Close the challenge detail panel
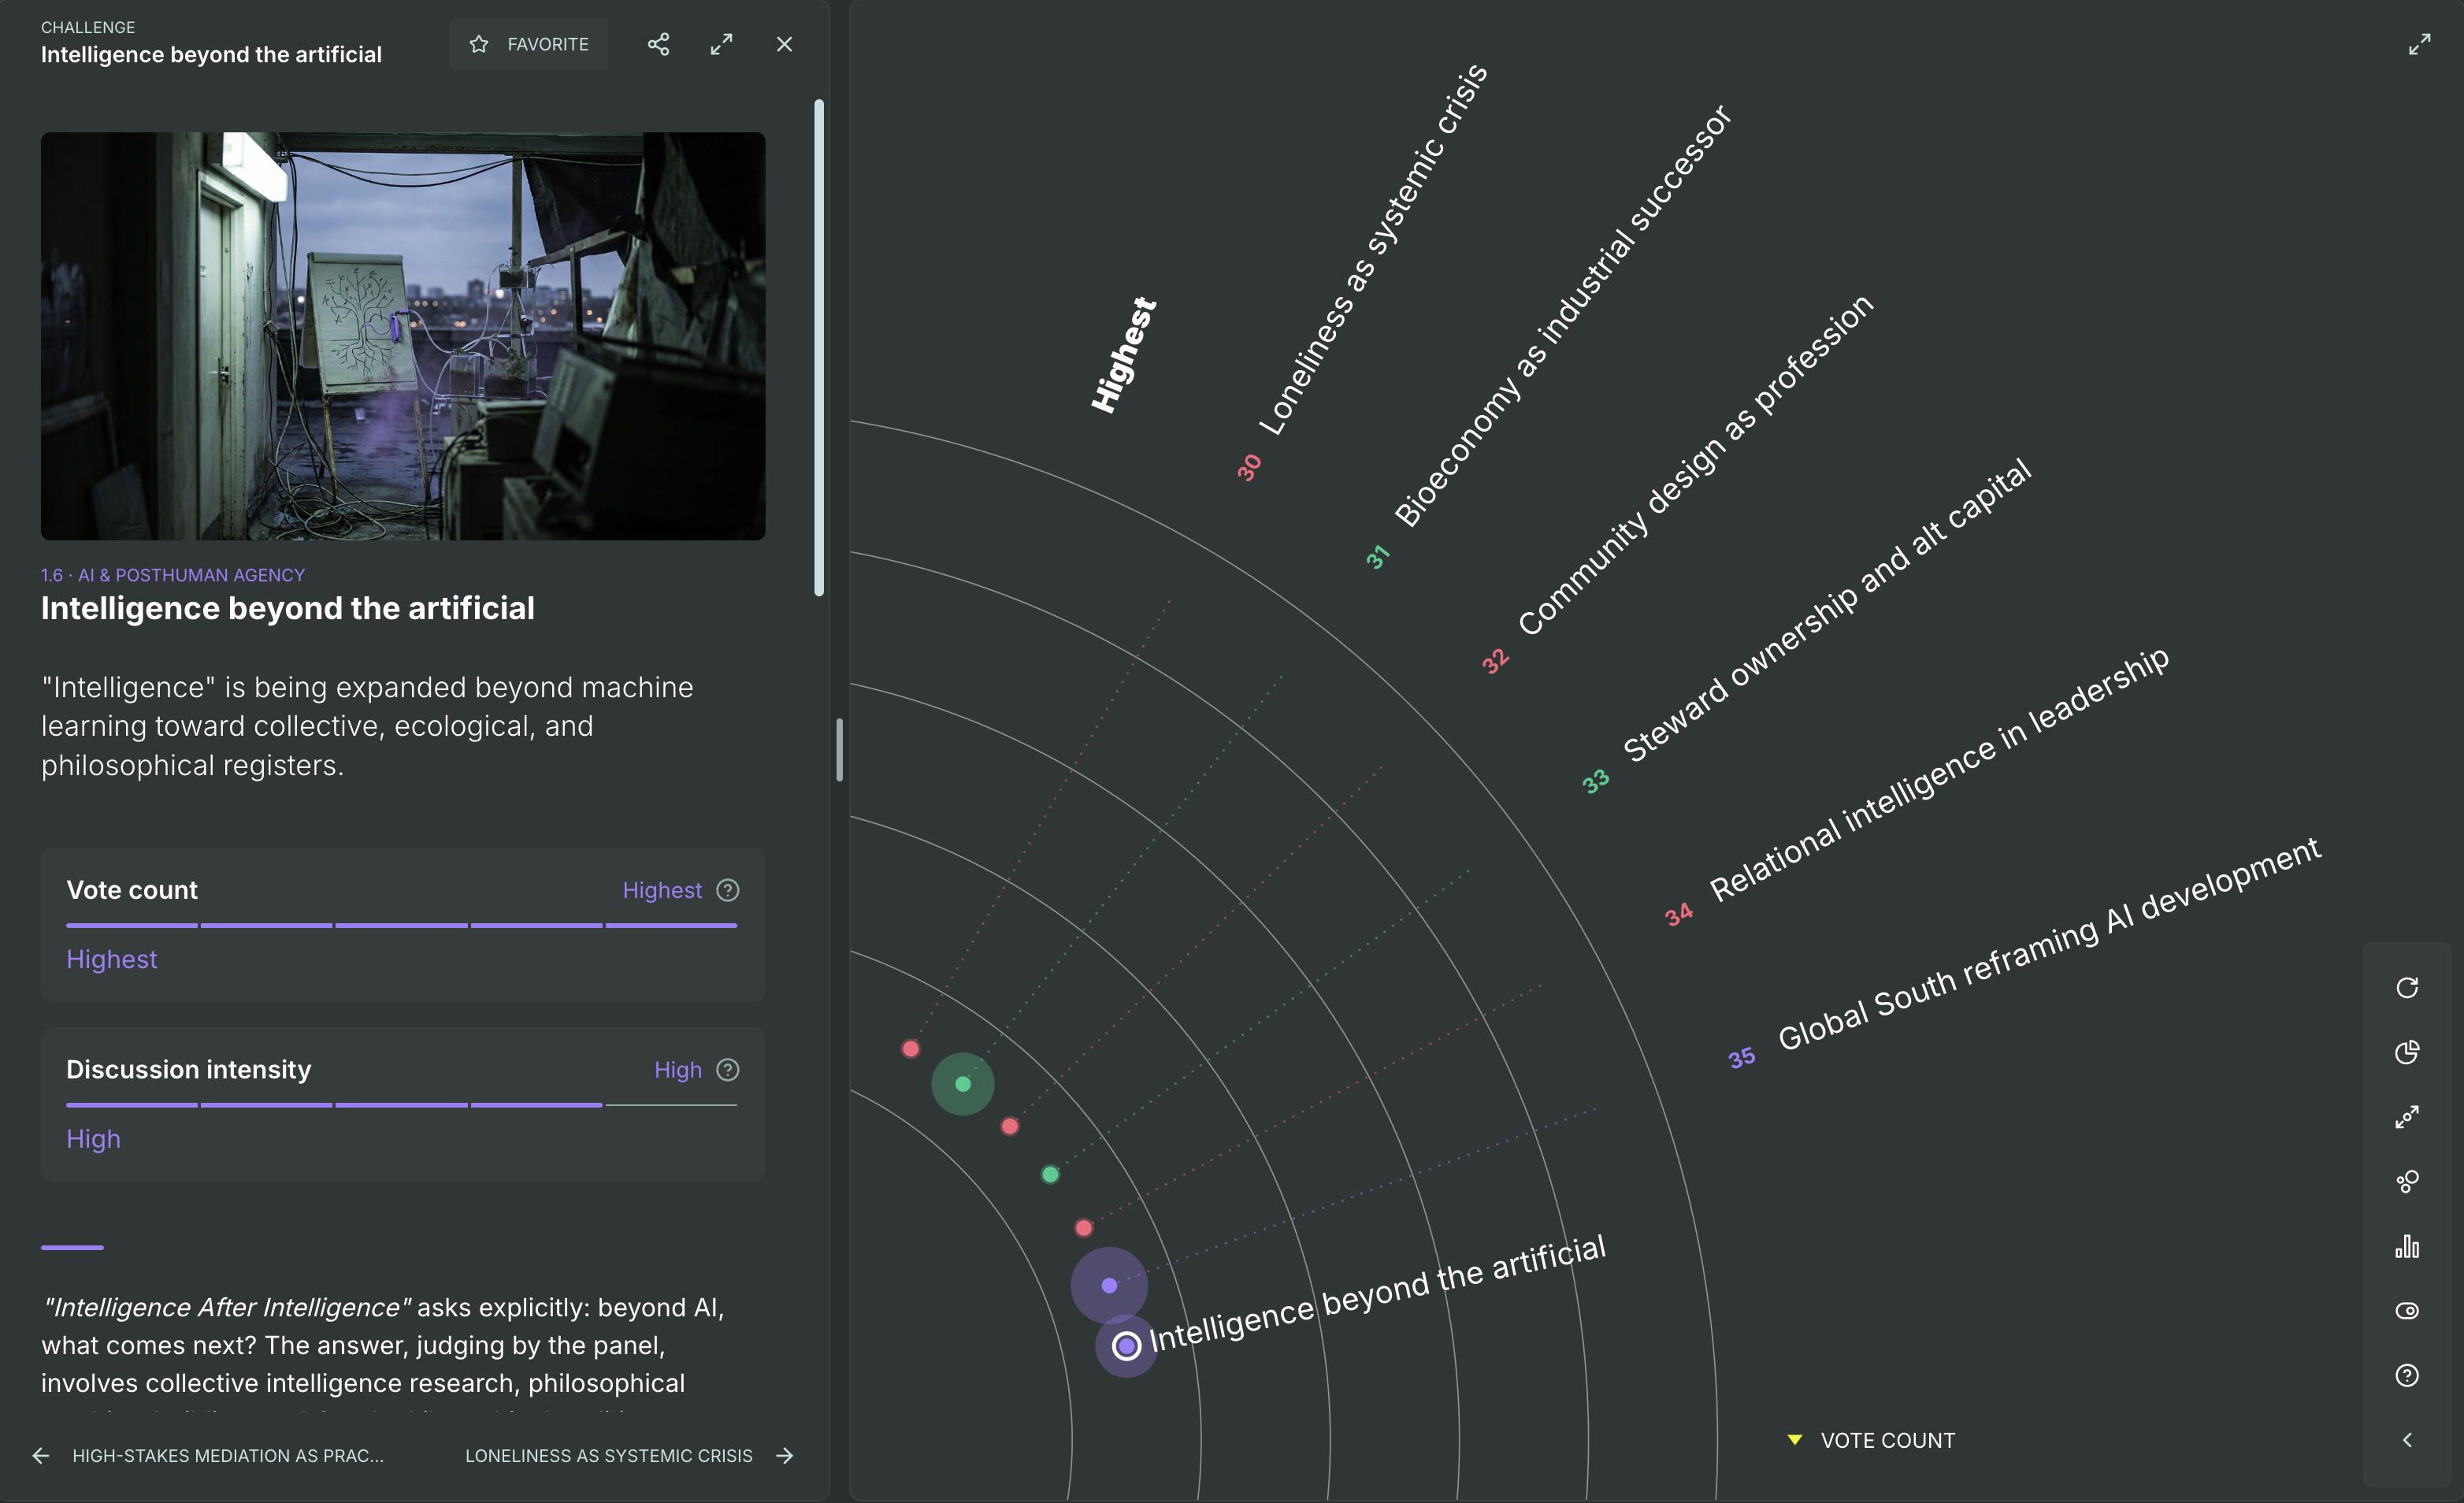This screenshot has width=2464, height=1503. [x=785, y=44]
